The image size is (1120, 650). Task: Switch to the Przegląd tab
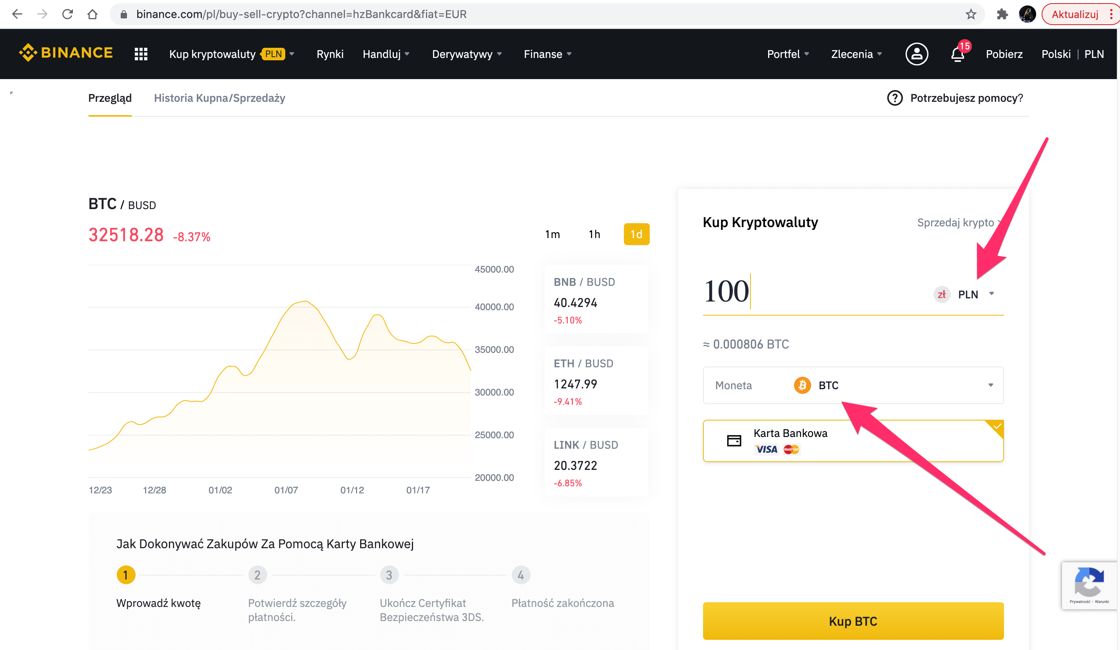[x=110, y=98]
